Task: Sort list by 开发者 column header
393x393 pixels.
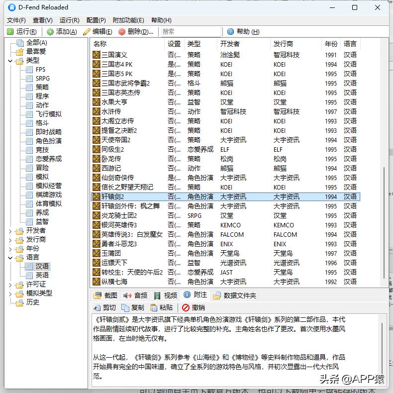Action: 244,44
